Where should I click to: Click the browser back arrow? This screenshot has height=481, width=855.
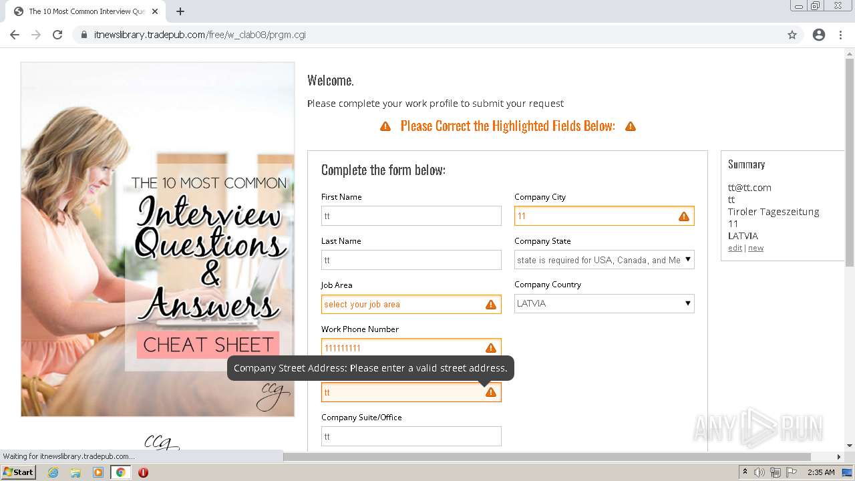pyautogui.click(x=15, y=35)
